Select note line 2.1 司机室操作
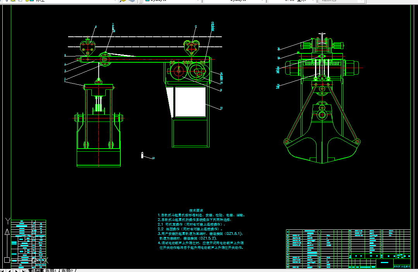Viewport: 418px width, 272px height. click(192, 224)
